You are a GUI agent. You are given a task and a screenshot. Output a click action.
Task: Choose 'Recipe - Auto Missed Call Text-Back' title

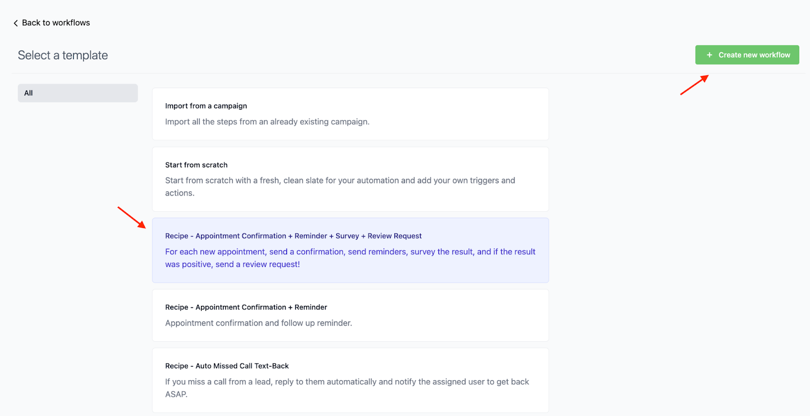227,366
